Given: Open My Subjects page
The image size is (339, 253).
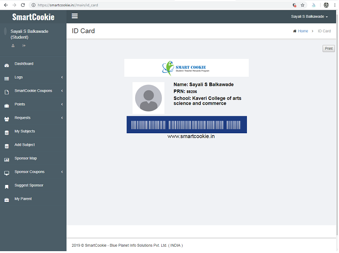Looking at the screenshot, I should point(25,131).
